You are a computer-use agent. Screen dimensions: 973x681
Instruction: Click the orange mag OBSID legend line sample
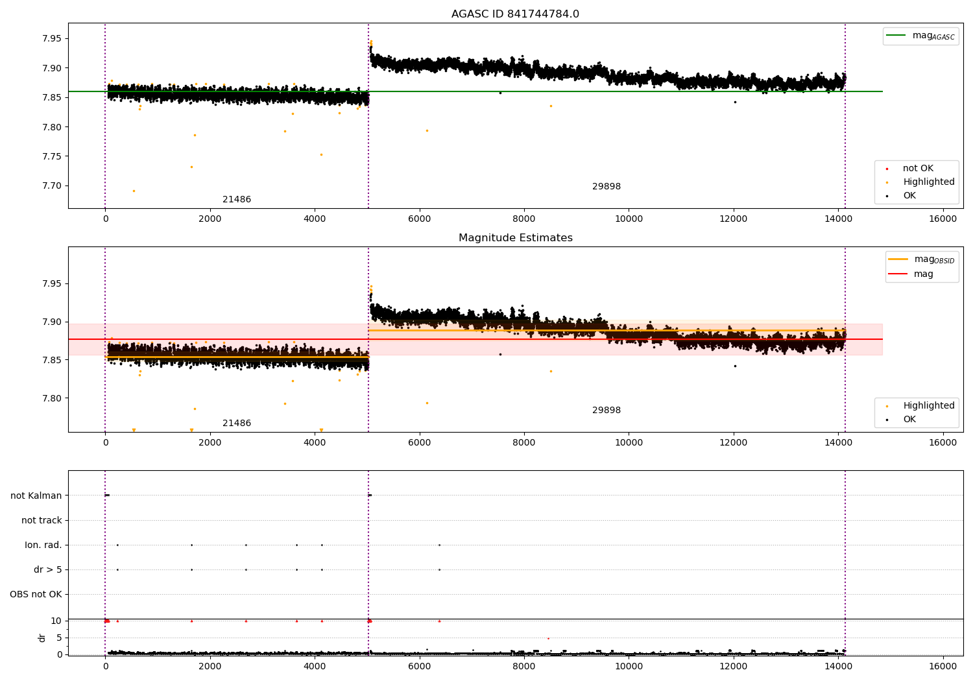898,259
